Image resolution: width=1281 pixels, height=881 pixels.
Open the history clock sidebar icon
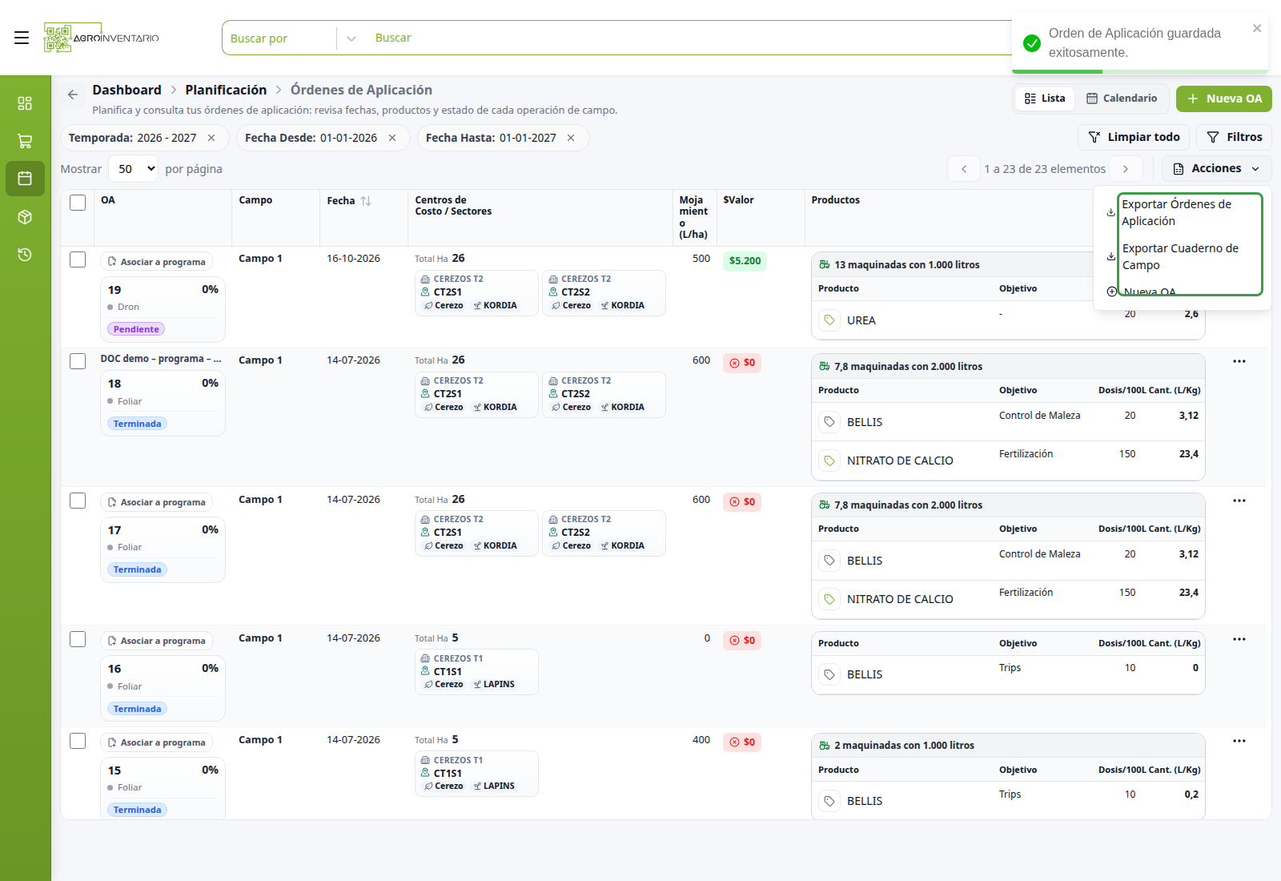25,255
